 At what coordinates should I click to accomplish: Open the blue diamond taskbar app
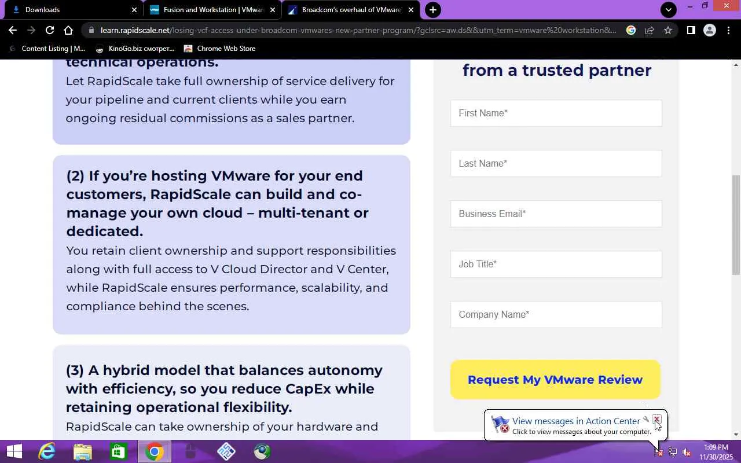pyautogui.click(x=226, y=451)
